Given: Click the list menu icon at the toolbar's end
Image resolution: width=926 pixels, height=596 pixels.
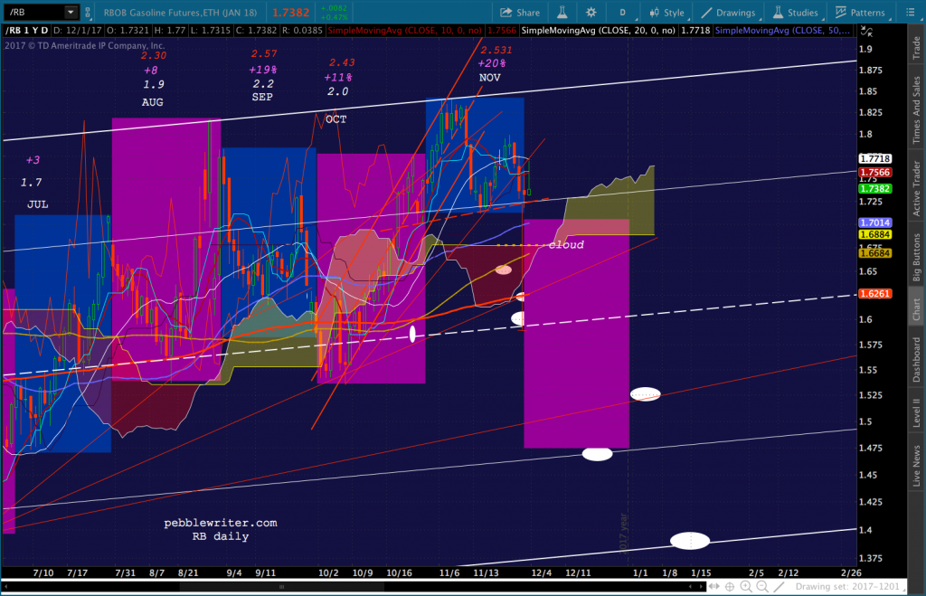Looking at the screenshot, I should tap(911, 13).
